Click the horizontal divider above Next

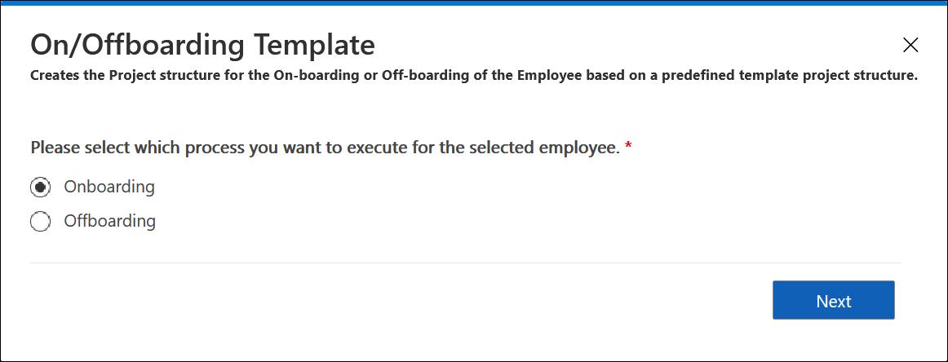[465, 263]
